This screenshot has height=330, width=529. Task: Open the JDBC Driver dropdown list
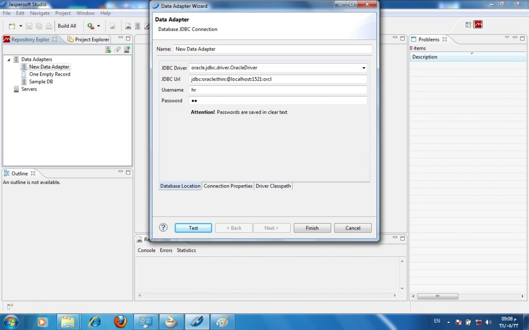point(364,68)
